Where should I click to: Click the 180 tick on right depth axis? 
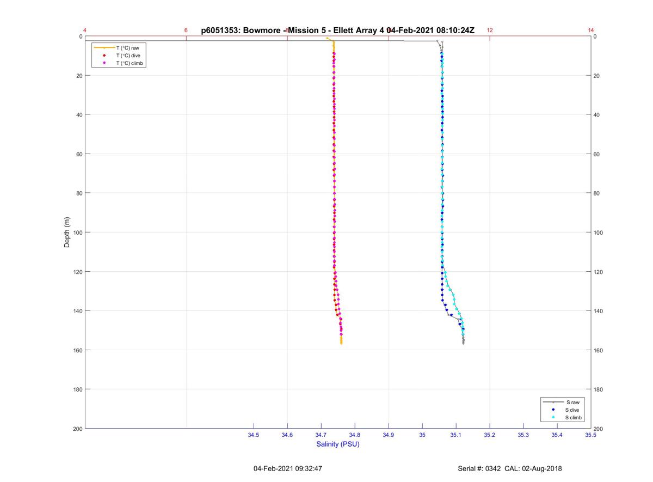pyautogui.click(x=599, y=389)
